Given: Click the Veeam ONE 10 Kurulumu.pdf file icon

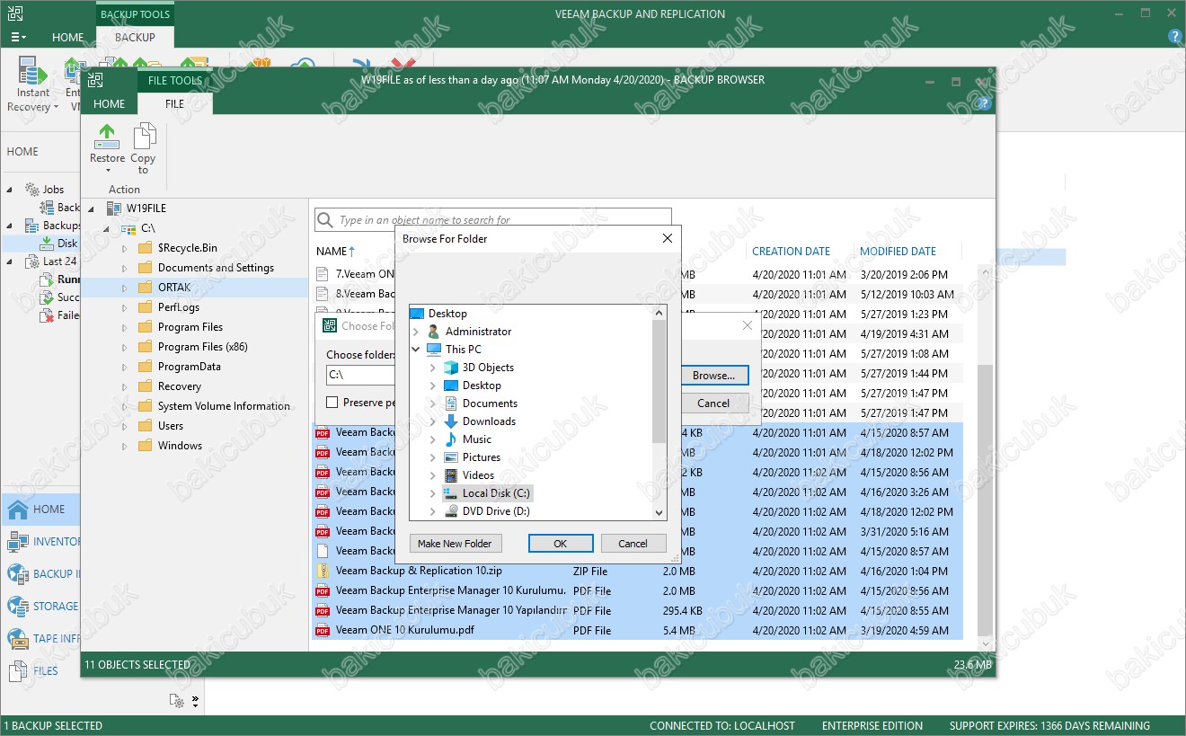Looking at the screenshot, I should coord(323,631).
